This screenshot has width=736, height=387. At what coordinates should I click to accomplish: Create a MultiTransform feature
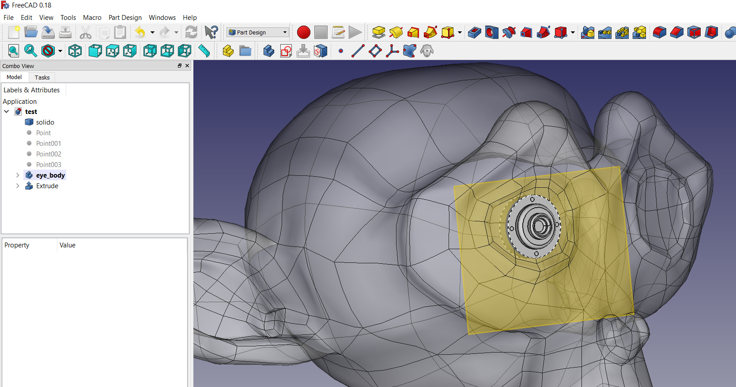(639, 32)
